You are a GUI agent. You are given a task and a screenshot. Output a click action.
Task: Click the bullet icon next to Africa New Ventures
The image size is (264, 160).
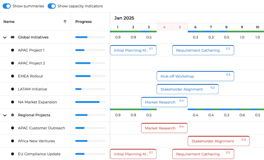point(13,141)
